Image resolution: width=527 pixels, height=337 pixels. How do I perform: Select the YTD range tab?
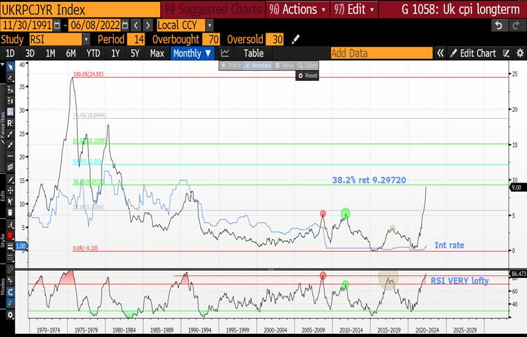tap(93, 53)
